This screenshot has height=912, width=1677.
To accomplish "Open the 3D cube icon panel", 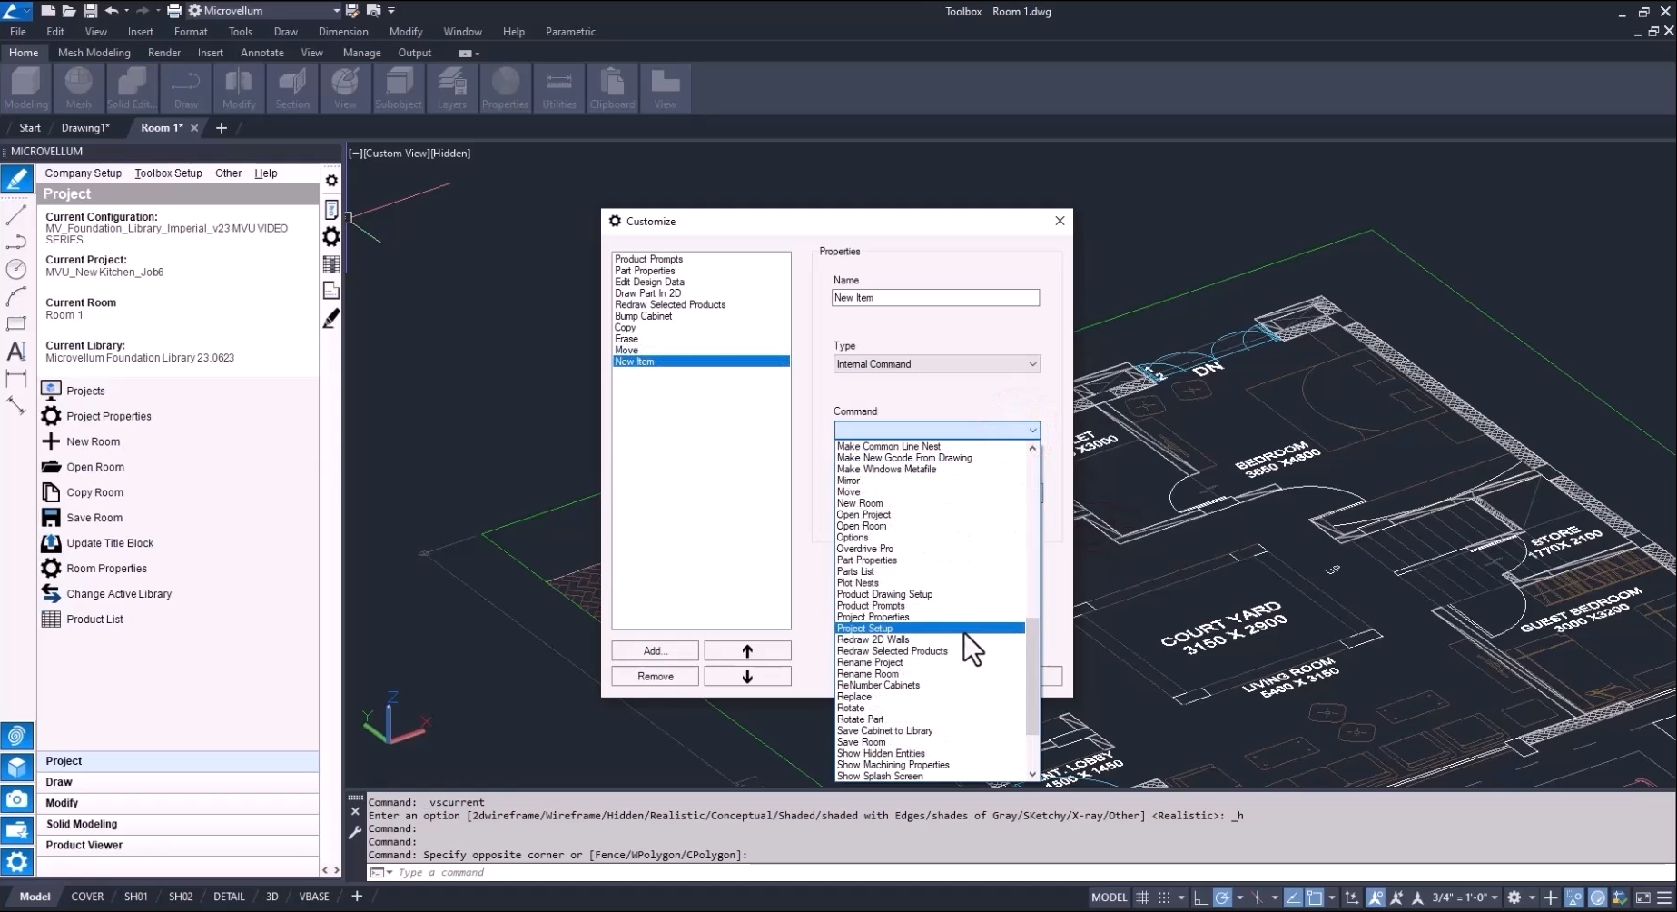I will (x=16, y=768).
